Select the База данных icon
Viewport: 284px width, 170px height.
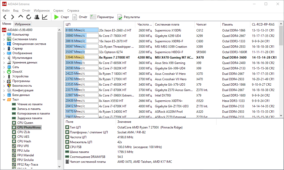pos(9,95)
